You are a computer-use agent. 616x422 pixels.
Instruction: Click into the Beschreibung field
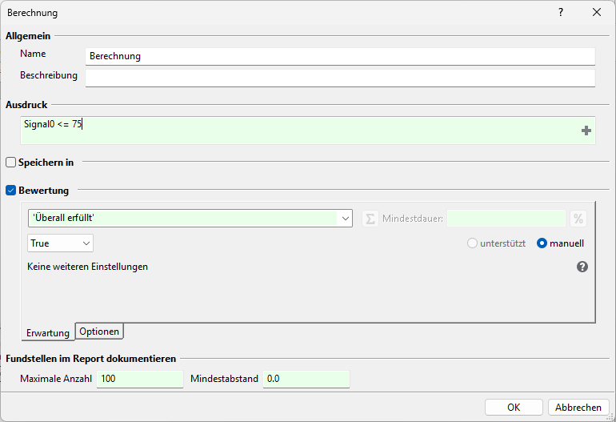coord(340,78)
